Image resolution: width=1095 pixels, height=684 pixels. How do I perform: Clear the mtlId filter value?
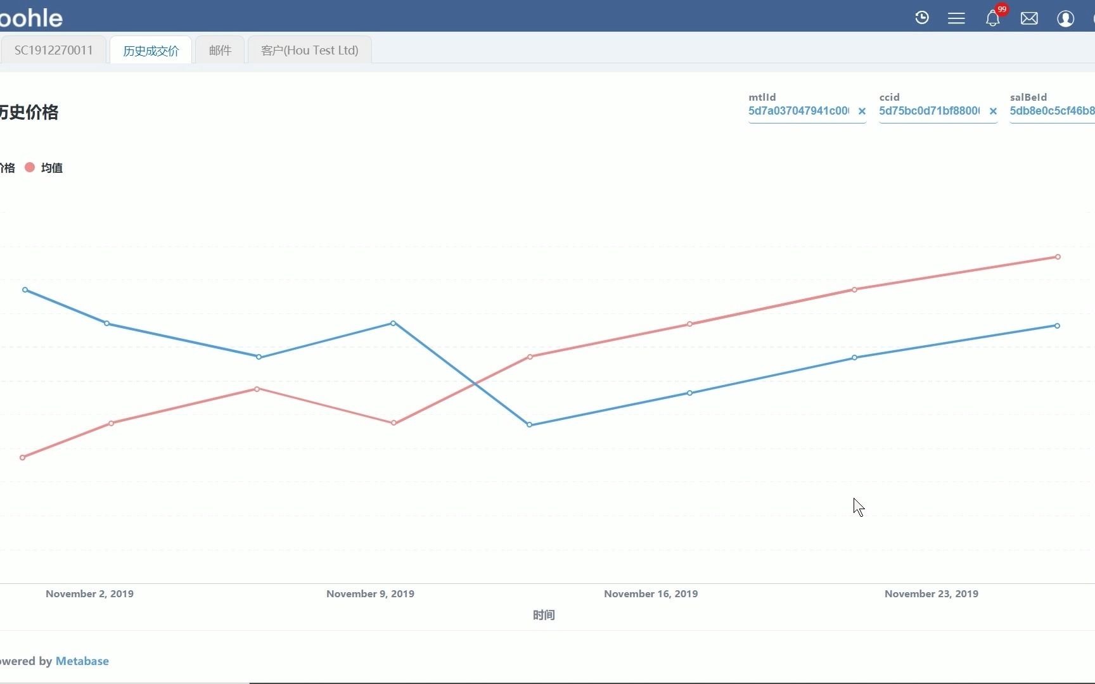[x=862, y=111]
